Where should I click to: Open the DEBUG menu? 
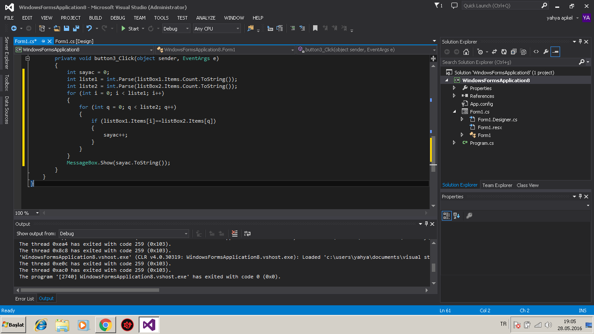tap(117, 18)
